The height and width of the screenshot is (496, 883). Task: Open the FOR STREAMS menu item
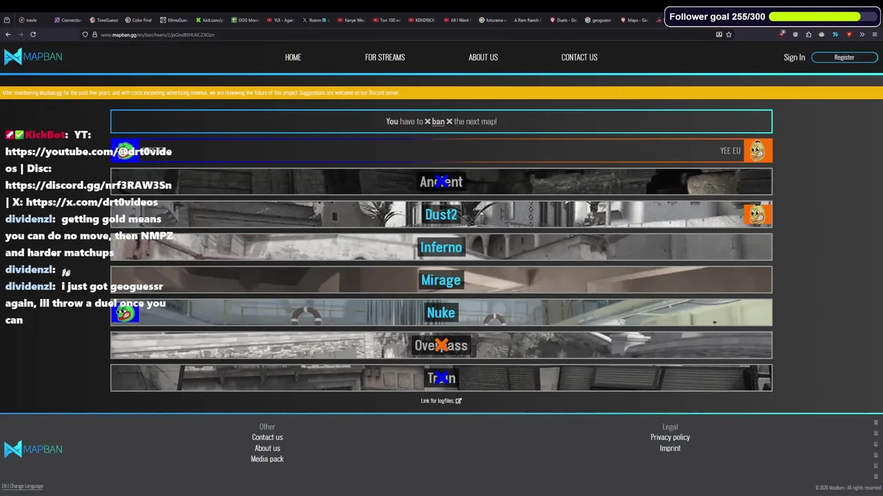pyautogui.click(x=385, y=57)
